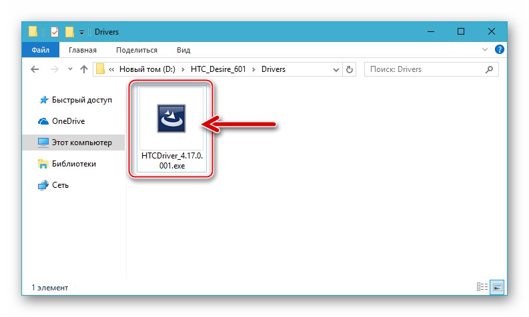
Task: Go back with the Back arrow
Action: click(x=35, y=69)
